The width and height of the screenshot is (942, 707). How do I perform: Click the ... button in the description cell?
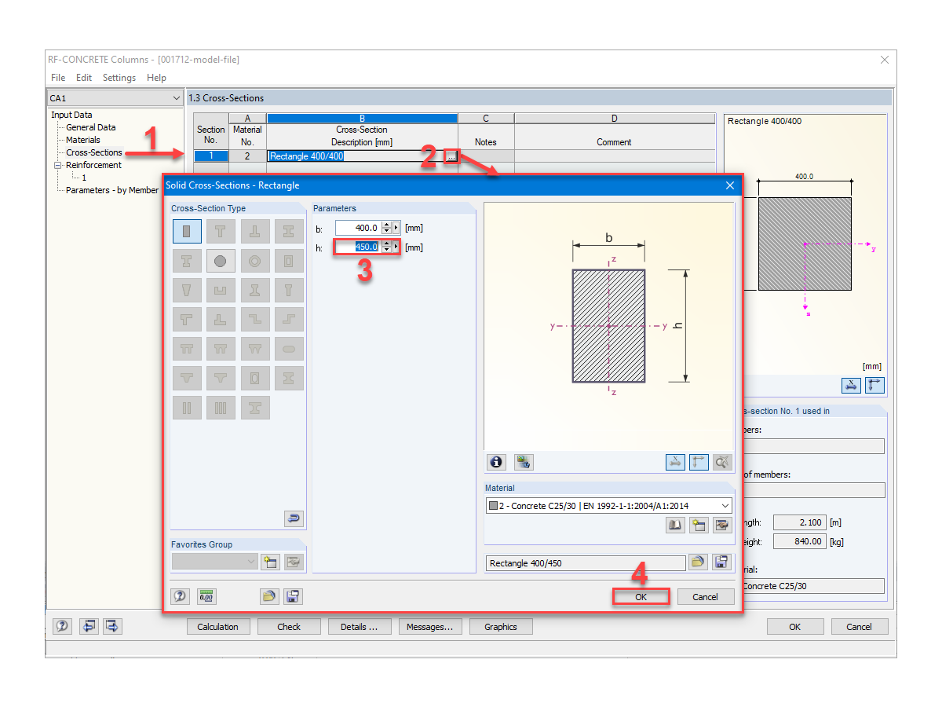point(451,156)
